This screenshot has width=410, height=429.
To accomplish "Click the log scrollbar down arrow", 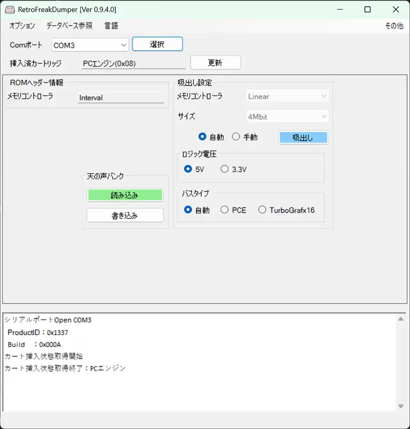I will (401, 406).
